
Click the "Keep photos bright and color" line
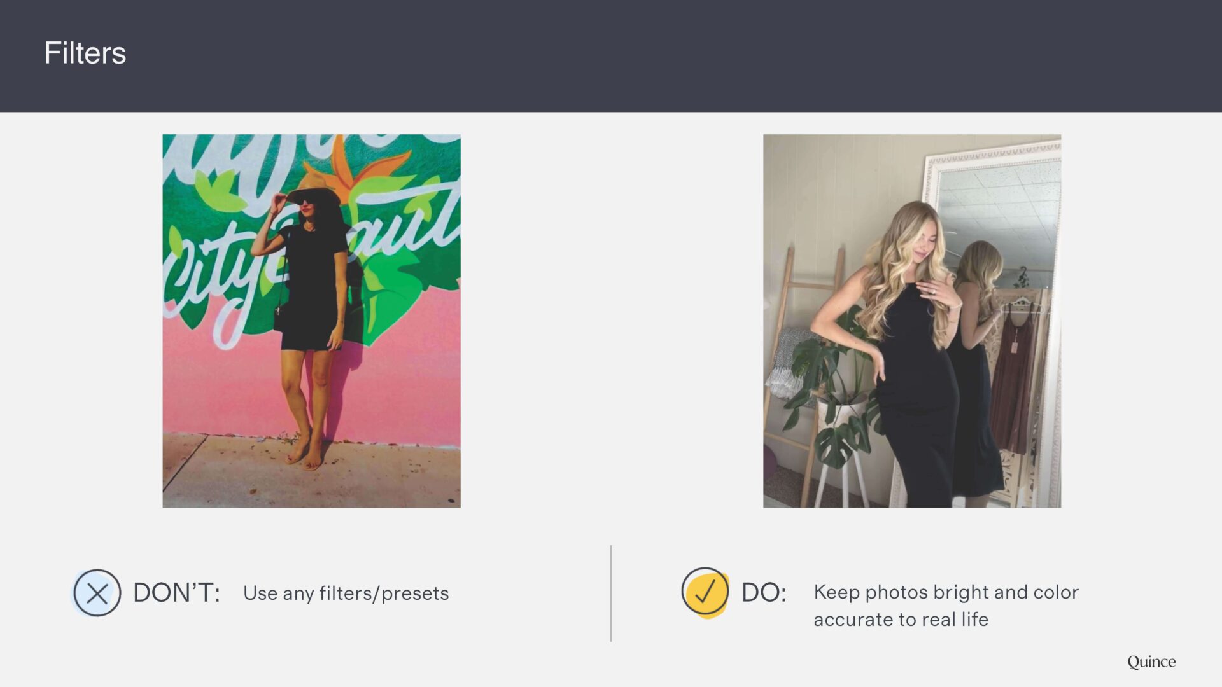(946, 592)
